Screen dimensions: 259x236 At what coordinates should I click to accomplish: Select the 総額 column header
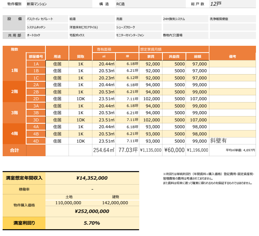click(x=198, y=56)
